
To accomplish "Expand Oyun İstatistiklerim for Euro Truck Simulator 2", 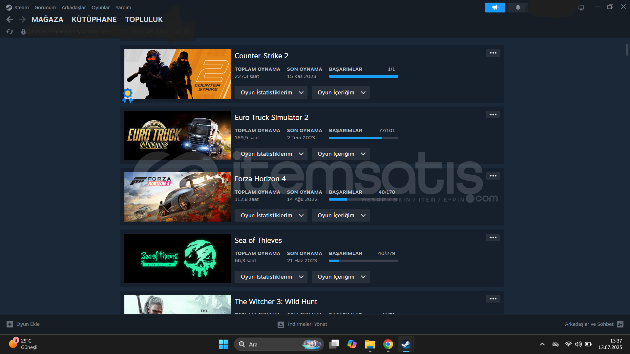I will pyautogui.click(x=271, y=154).
